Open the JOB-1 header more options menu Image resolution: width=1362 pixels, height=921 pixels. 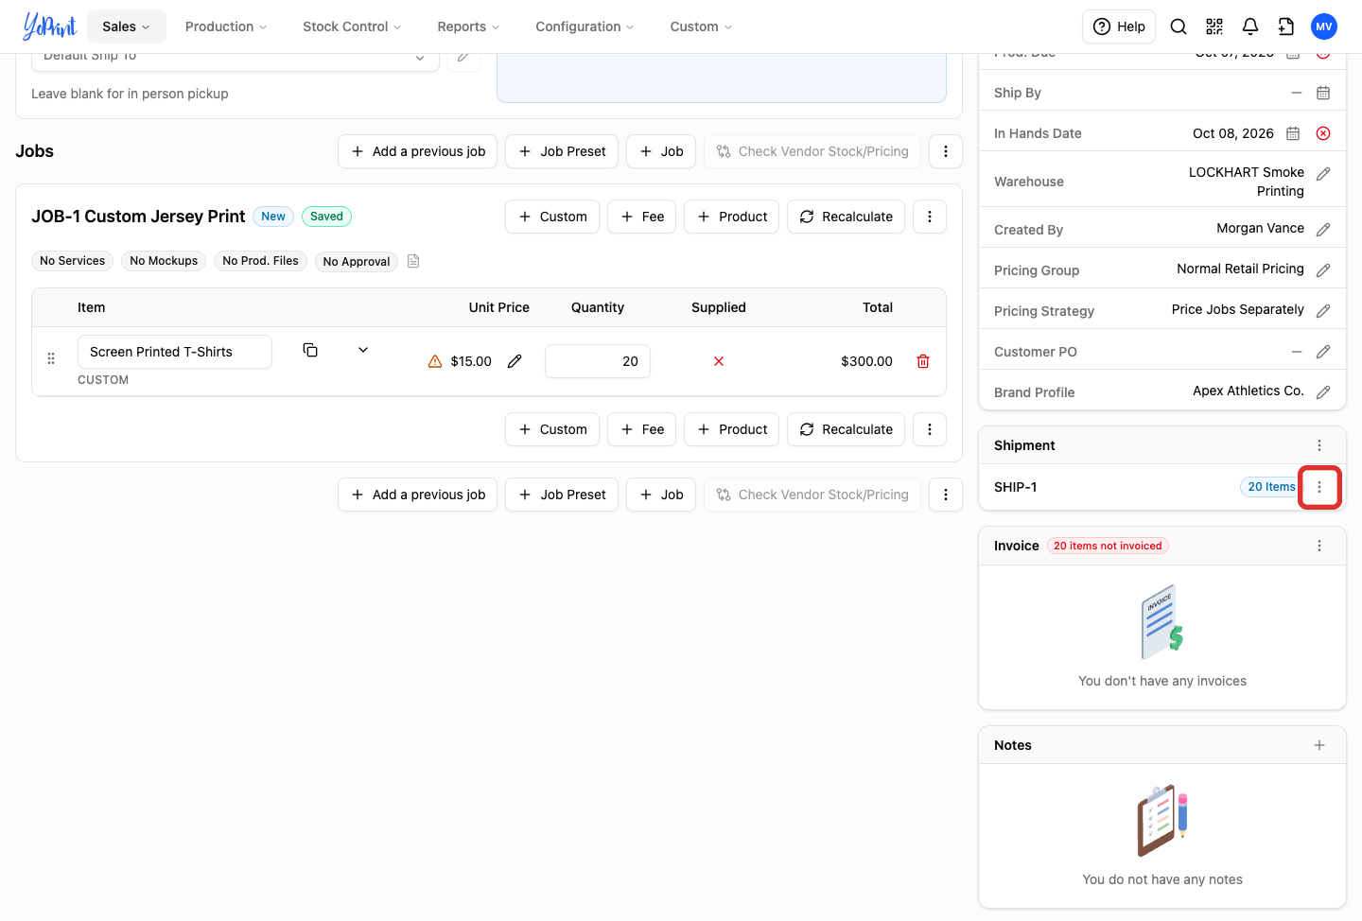[x=930, y=217]
